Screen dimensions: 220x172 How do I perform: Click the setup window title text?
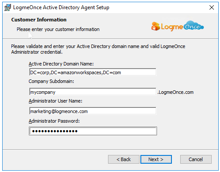coord(61,7)
